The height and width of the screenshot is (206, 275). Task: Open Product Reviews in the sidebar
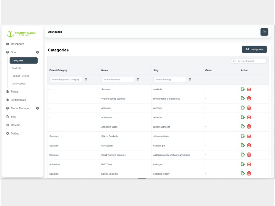point(21,76)
